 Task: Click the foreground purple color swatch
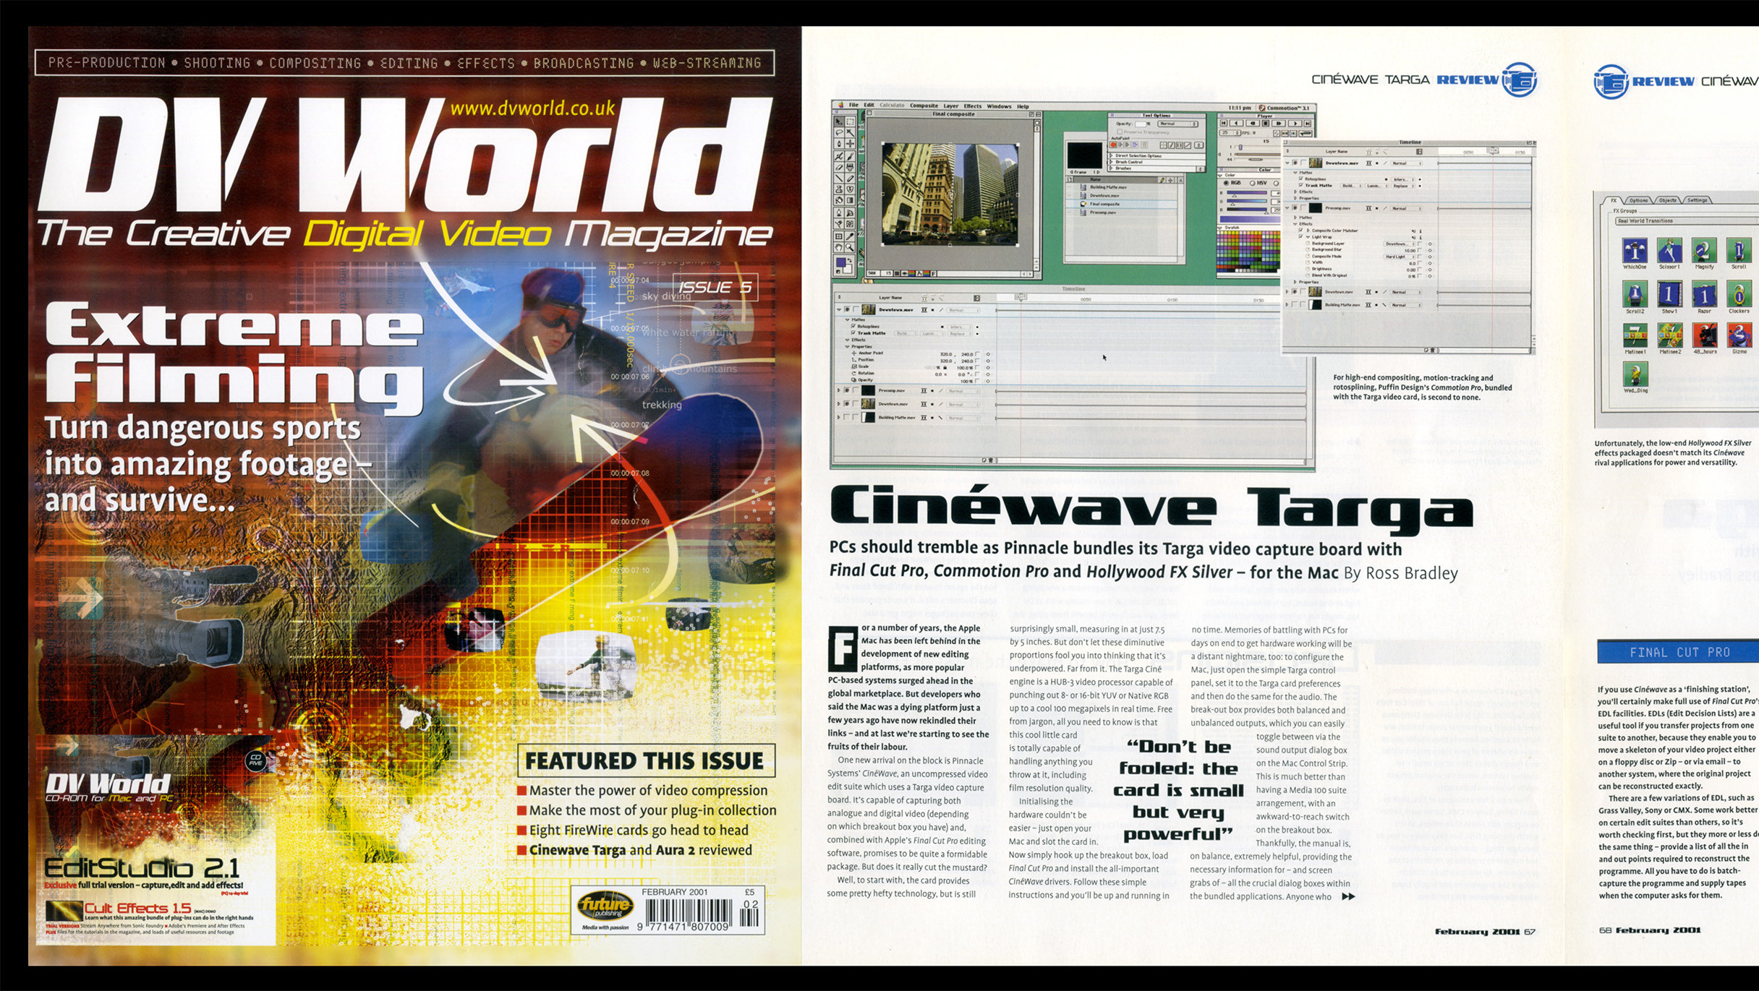[x=841, y=262]
